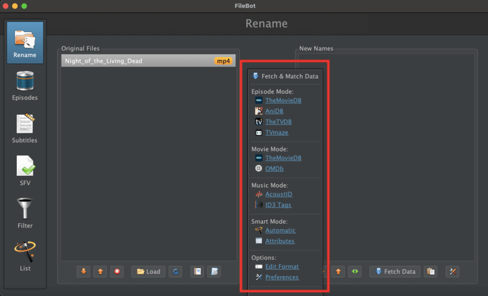Screen dimensions: 488x296
Task: Open the List panel
Action: [x=25, y=257]
